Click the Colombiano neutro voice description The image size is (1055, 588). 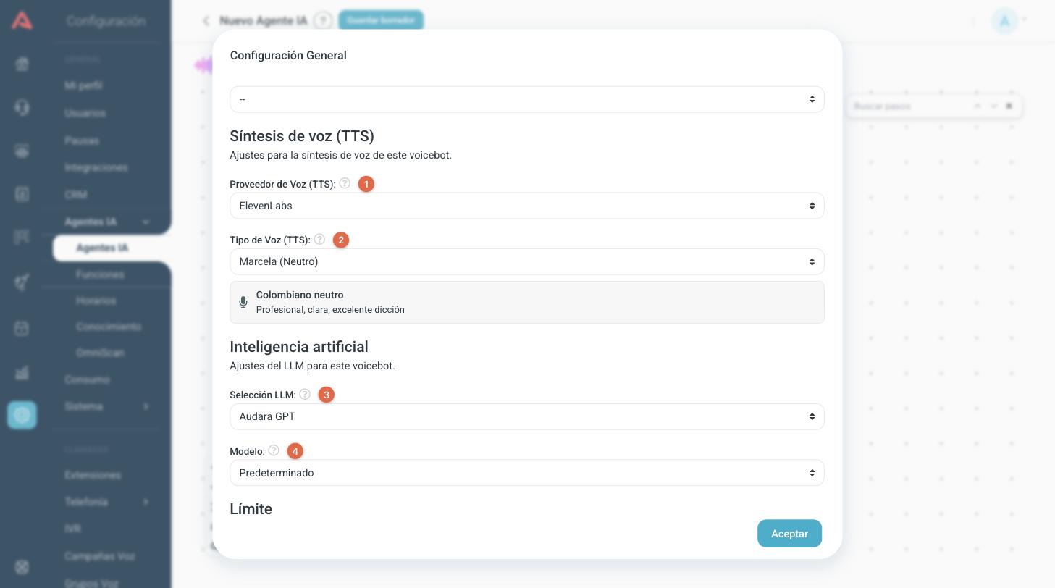click(527, 303)
